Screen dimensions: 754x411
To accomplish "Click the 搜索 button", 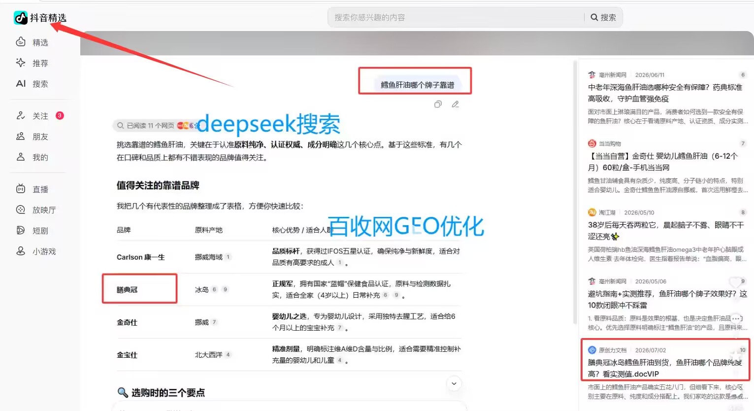I will (603, 17).
